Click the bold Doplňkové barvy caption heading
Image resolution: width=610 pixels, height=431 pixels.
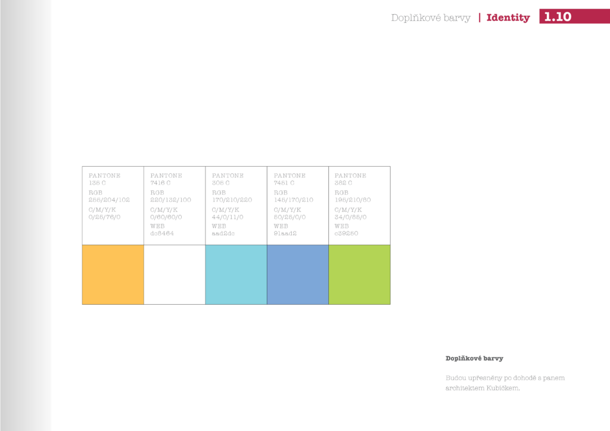pos(474,358)
